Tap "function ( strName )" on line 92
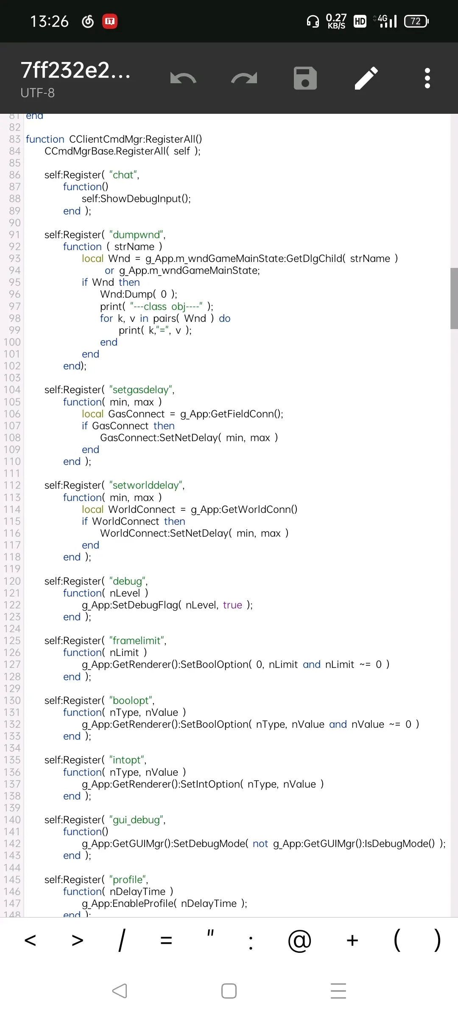458x1019 pixels. click(x=112, y=247)
